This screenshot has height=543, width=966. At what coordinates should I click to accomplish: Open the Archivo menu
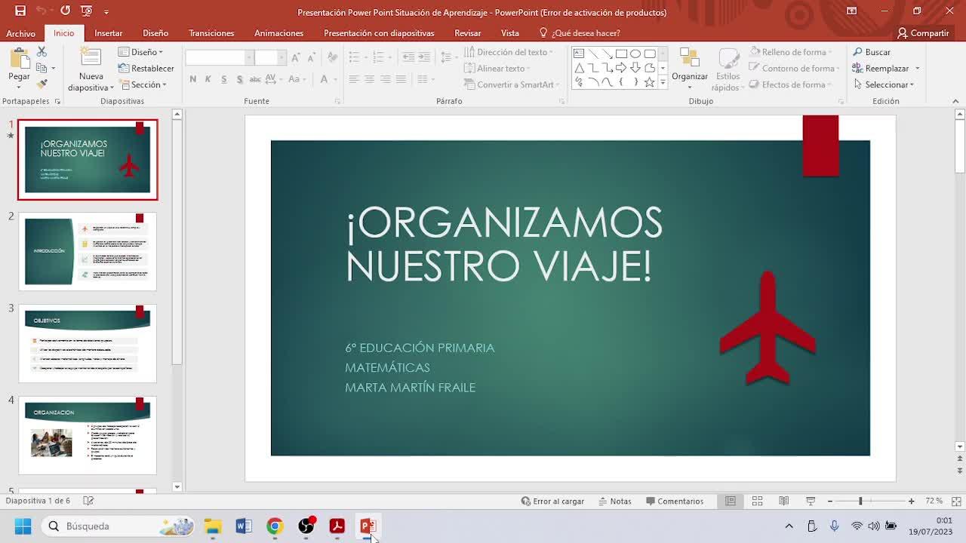[x=20, y=33]
